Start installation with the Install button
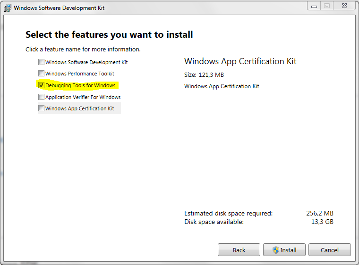359x265 pixels. click(284, 250)
